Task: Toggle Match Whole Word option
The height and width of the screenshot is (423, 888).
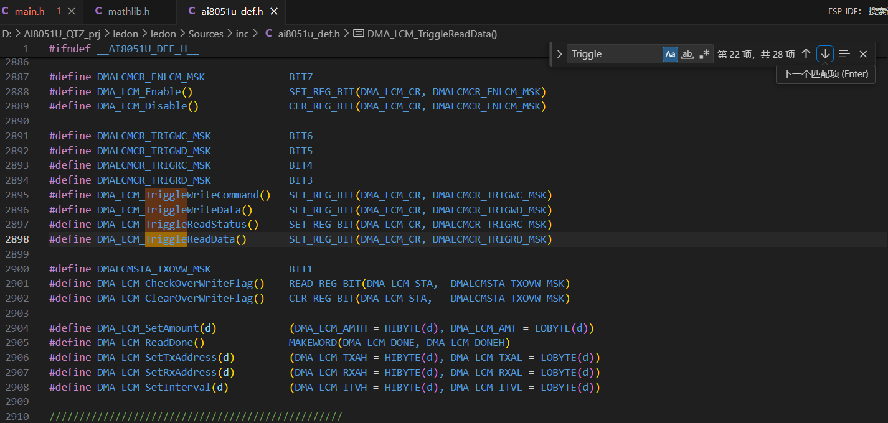Action: point(687,54)
